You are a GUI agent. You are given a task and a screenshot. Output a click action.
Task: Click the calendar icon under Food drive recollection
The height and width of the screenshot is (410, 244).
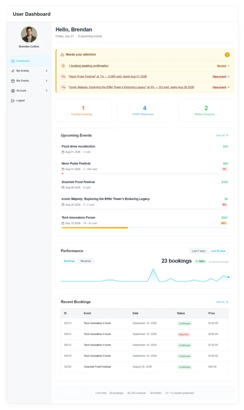tap(63, 152)
